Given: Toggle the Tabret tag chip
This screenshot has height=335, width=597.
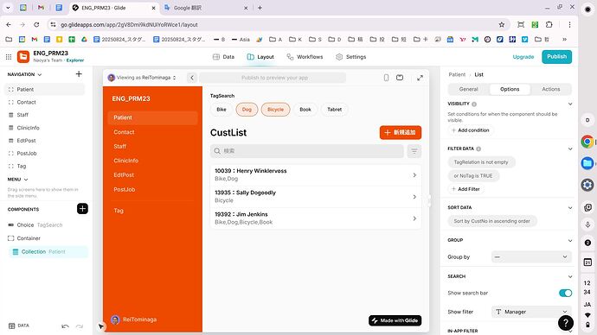Looking at the screenshot, I should coord(334,110).
